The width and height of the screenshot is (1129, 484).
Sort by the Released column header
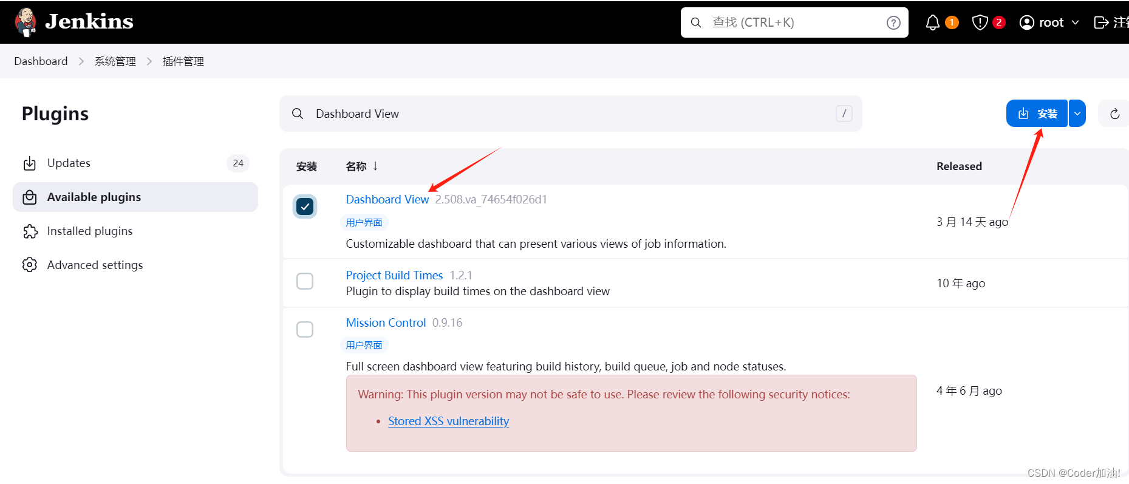point(959,166)
